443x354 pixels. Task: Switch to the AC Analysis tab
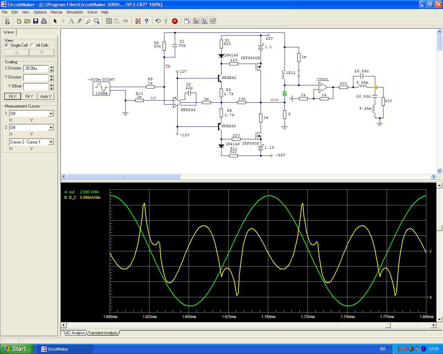pos(75,333)
